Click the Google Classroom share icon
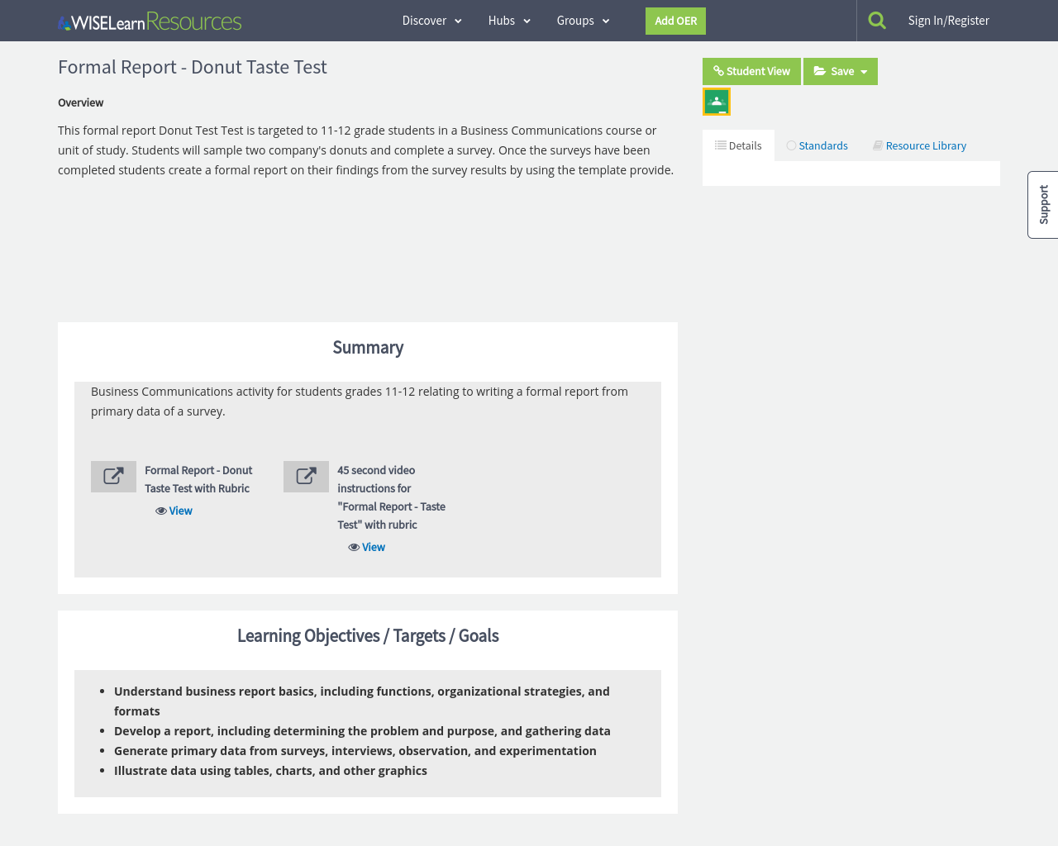 coord(717,102)
